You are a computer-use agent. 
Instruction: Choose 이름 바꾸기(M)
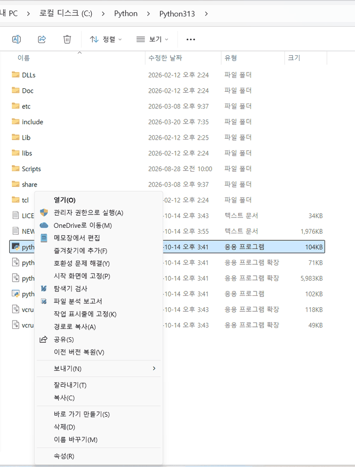click(x=99, y=439)
